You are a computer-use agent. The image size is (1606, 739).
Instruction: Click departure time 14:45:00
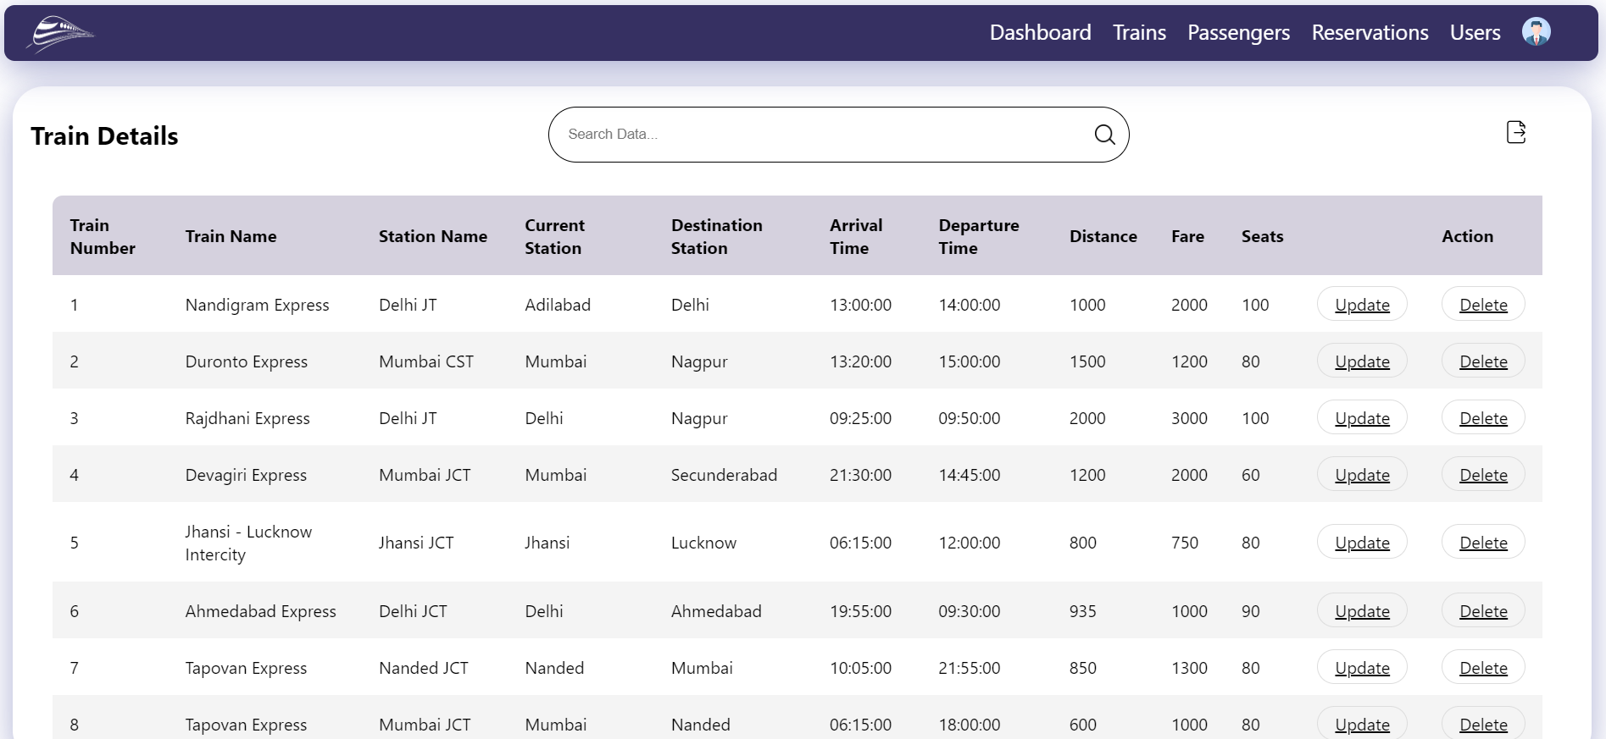pos(969,475)
